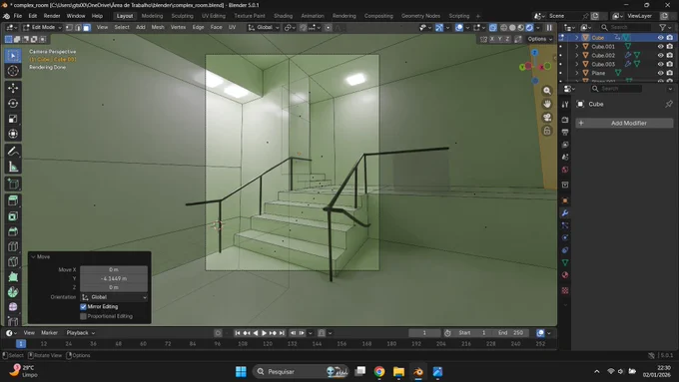Select the Loop Cut tool
Screen dimensions: 679x382
(13, 246)
